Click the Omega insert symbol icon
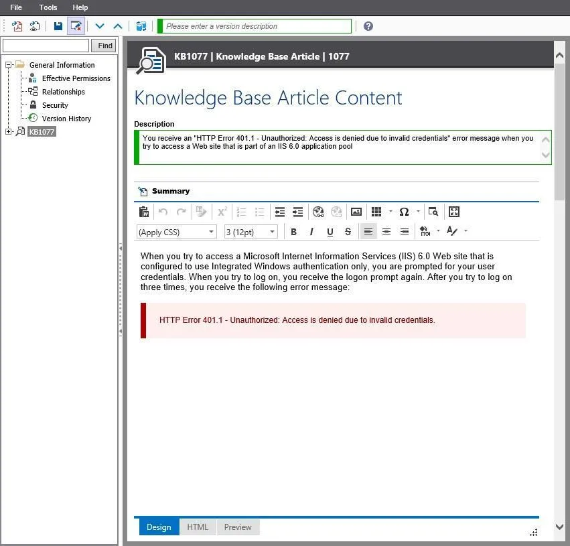 404,212
